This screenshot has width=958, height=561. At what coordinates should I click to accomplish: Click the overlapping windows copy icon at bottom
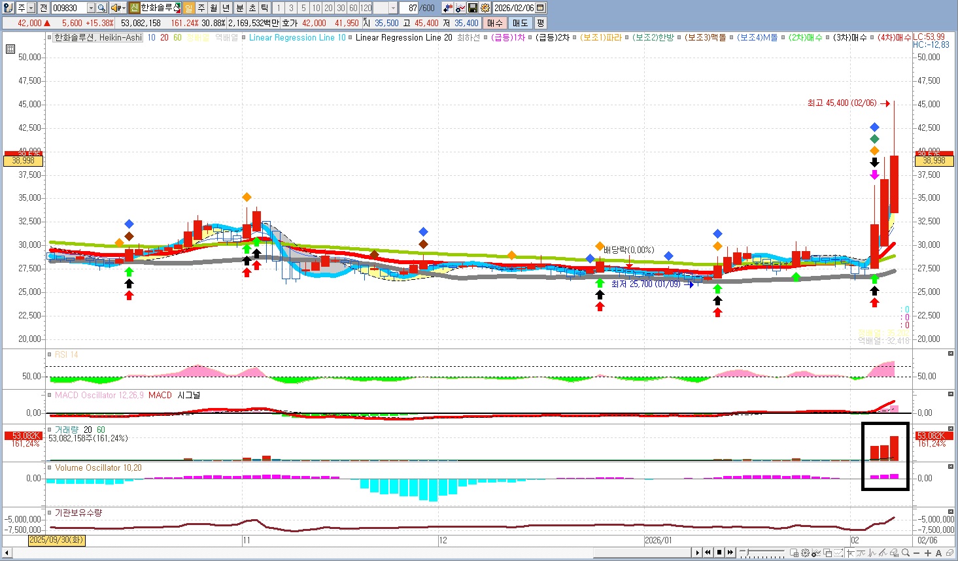(x=827, y=553)
